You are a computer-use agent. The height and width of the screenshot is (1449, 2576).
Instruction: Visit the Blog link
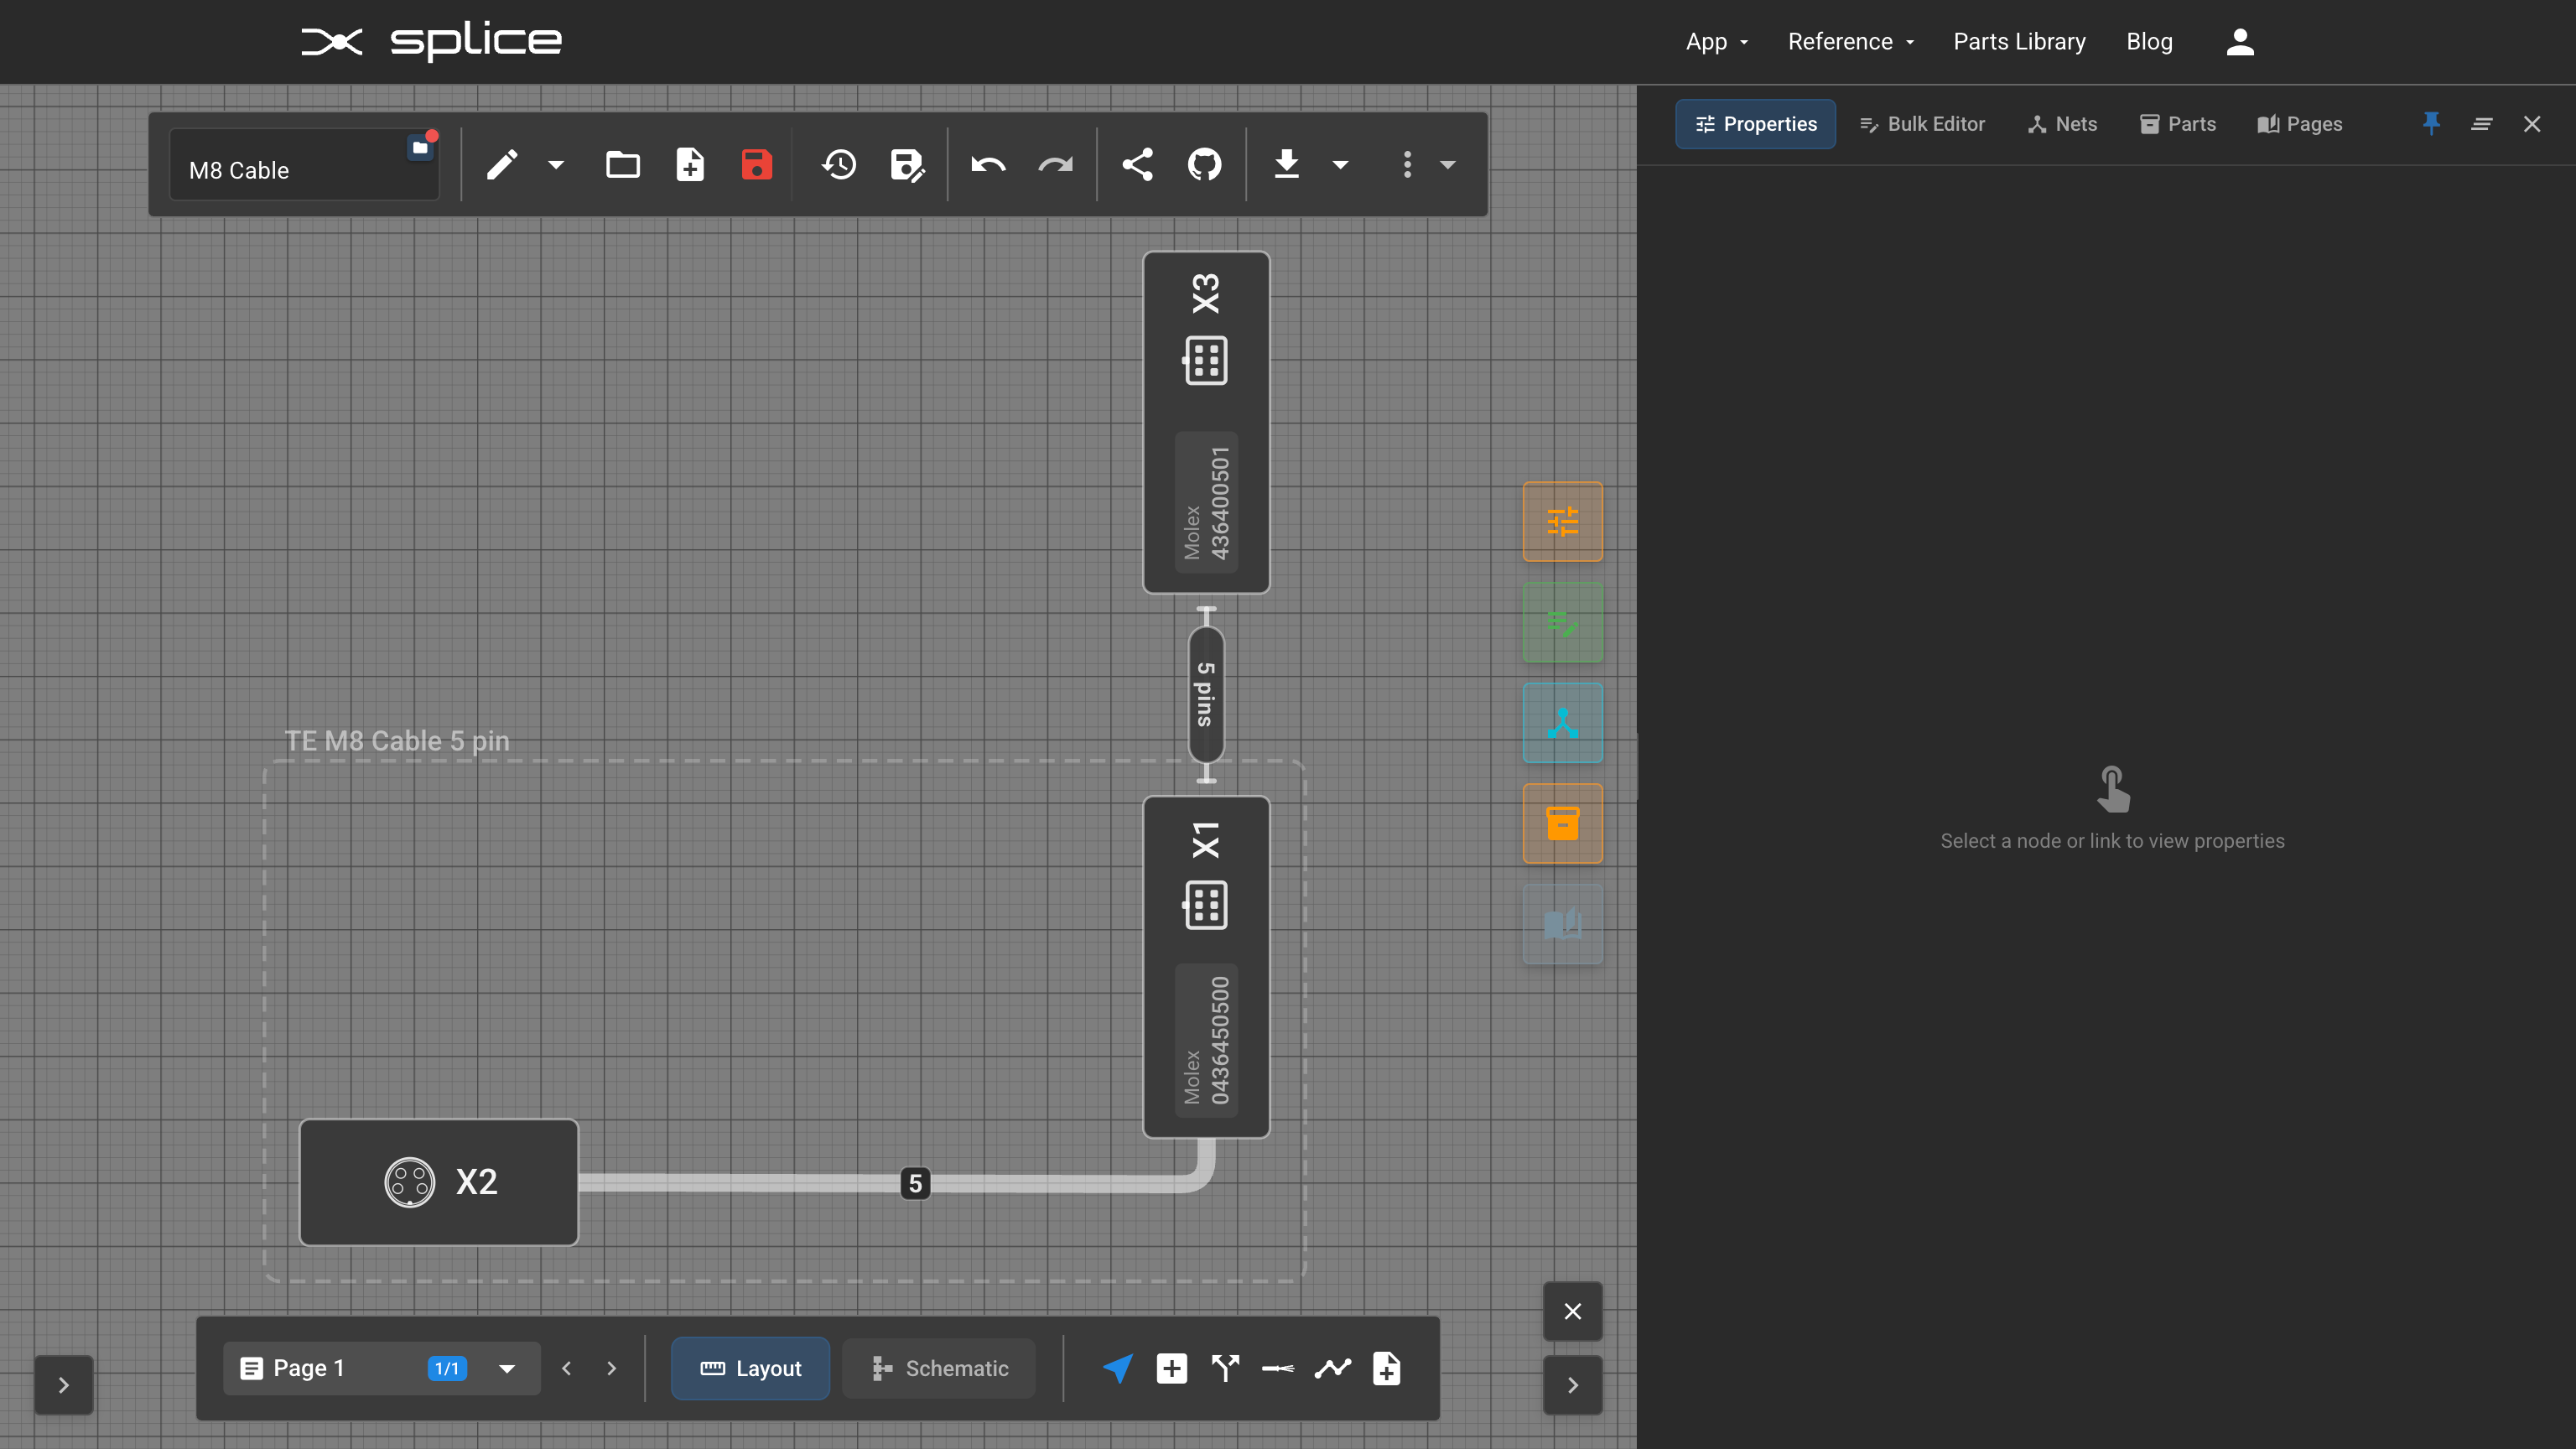point(2149,42)
